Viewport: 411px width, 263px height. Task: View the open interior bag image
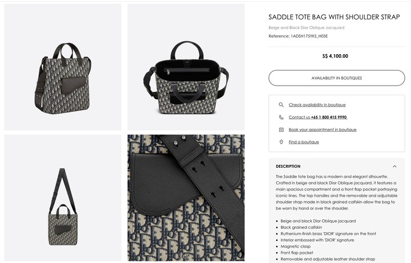(x=186, y=67)
